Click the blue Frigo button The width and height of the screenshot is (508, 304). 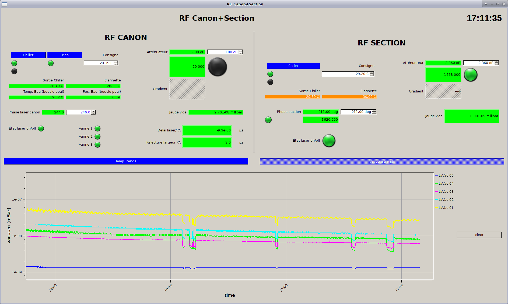(65, 55)
